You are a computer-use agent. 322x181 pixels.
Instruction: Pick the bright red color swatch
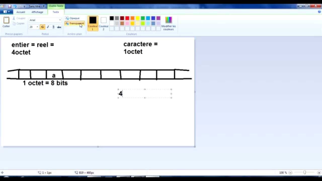[x=127, y=18]
